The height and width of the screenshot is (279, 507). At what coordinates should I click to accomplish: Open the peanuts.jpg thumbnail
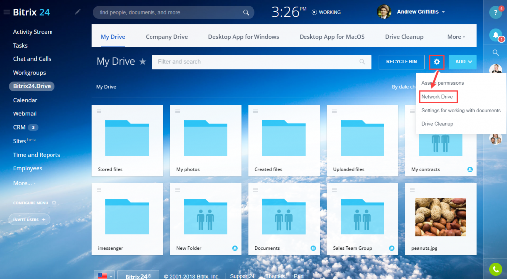tap(440, 217)
